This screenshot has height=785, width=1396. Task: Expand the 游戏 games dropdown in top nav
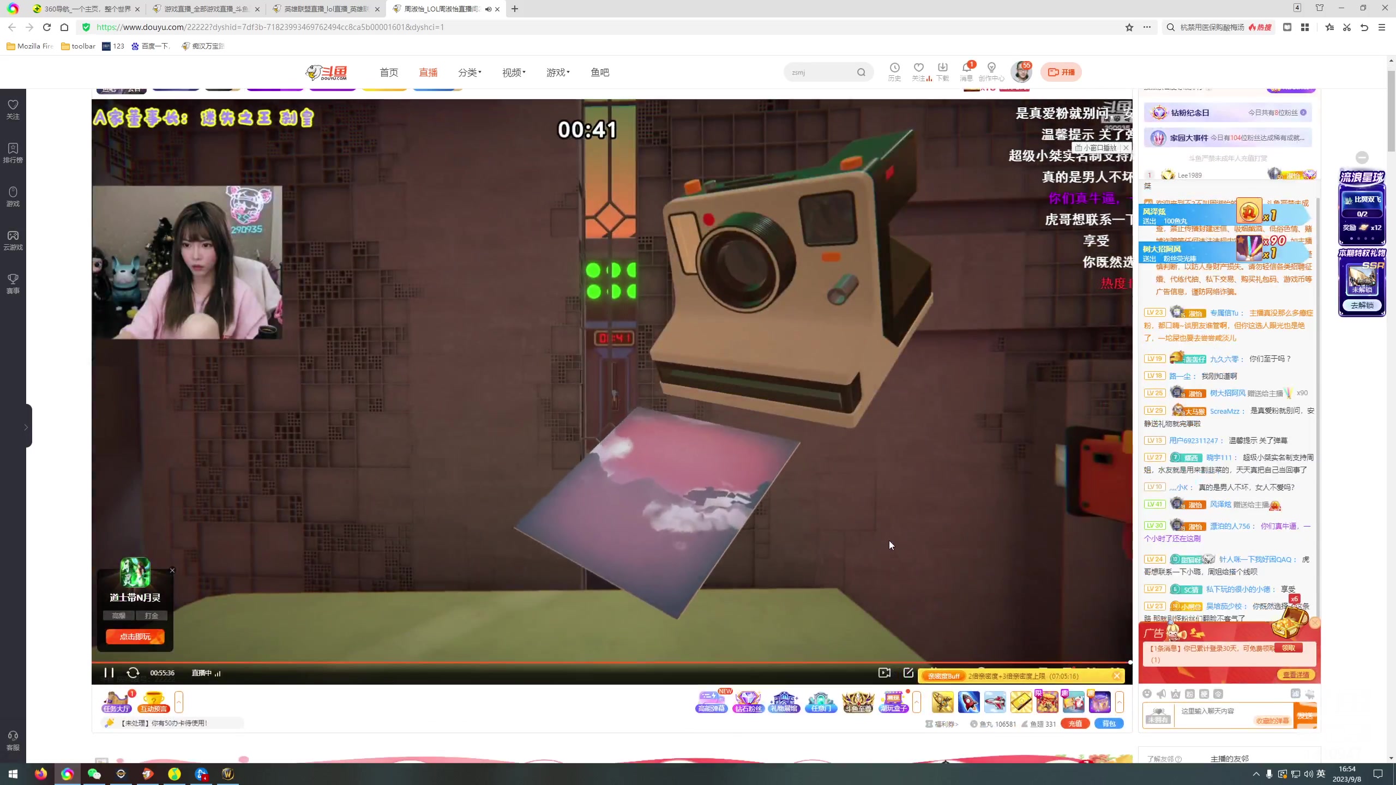click(x=558, y=73)
